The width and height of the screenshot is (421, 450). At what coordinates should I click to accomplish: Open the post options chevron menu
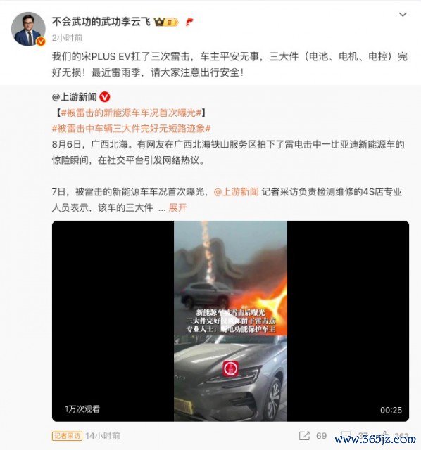[x=403, y=15]
